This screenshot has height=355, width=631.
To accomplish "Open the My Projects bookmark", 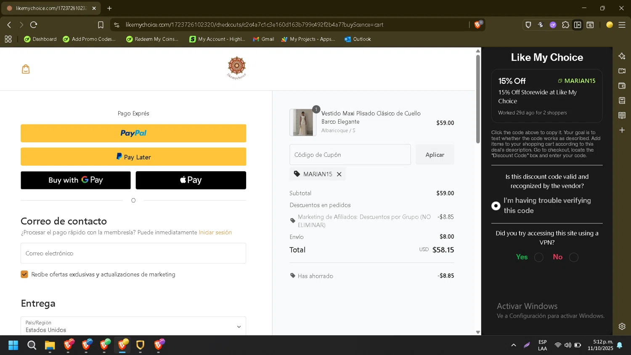I will click(308, 39).
